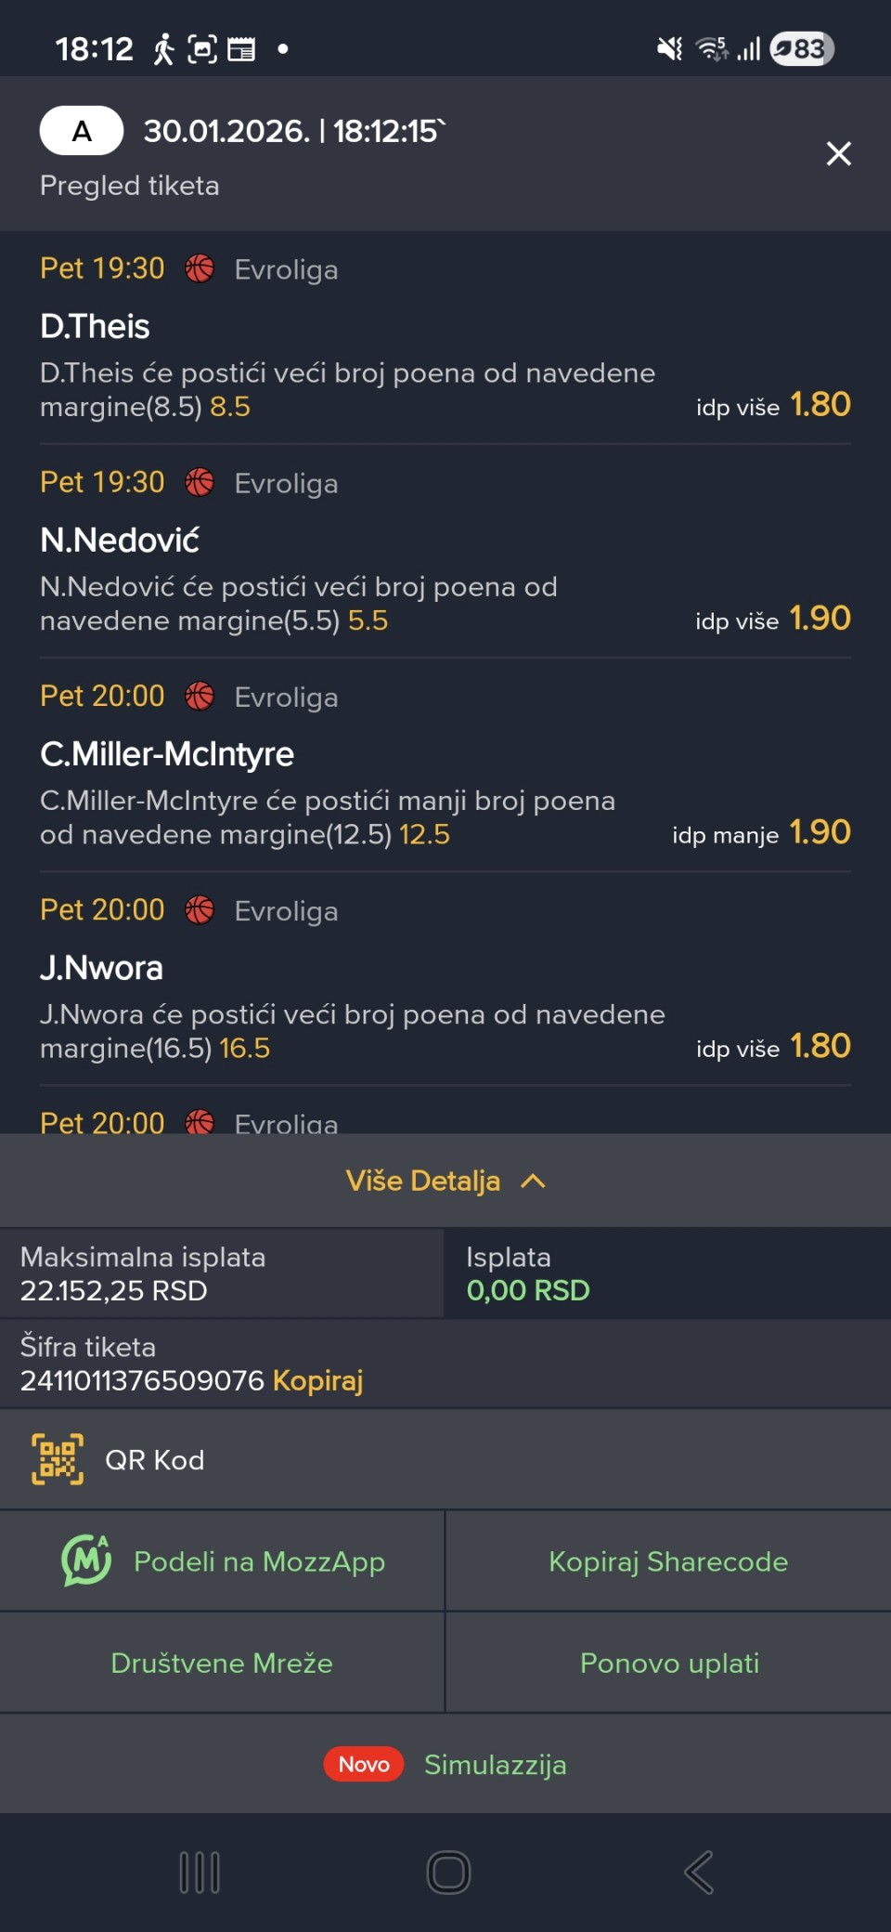This screenshot has height=1932, width=891.
Task: Tap the Više Detalja label
Action: 422,1181
